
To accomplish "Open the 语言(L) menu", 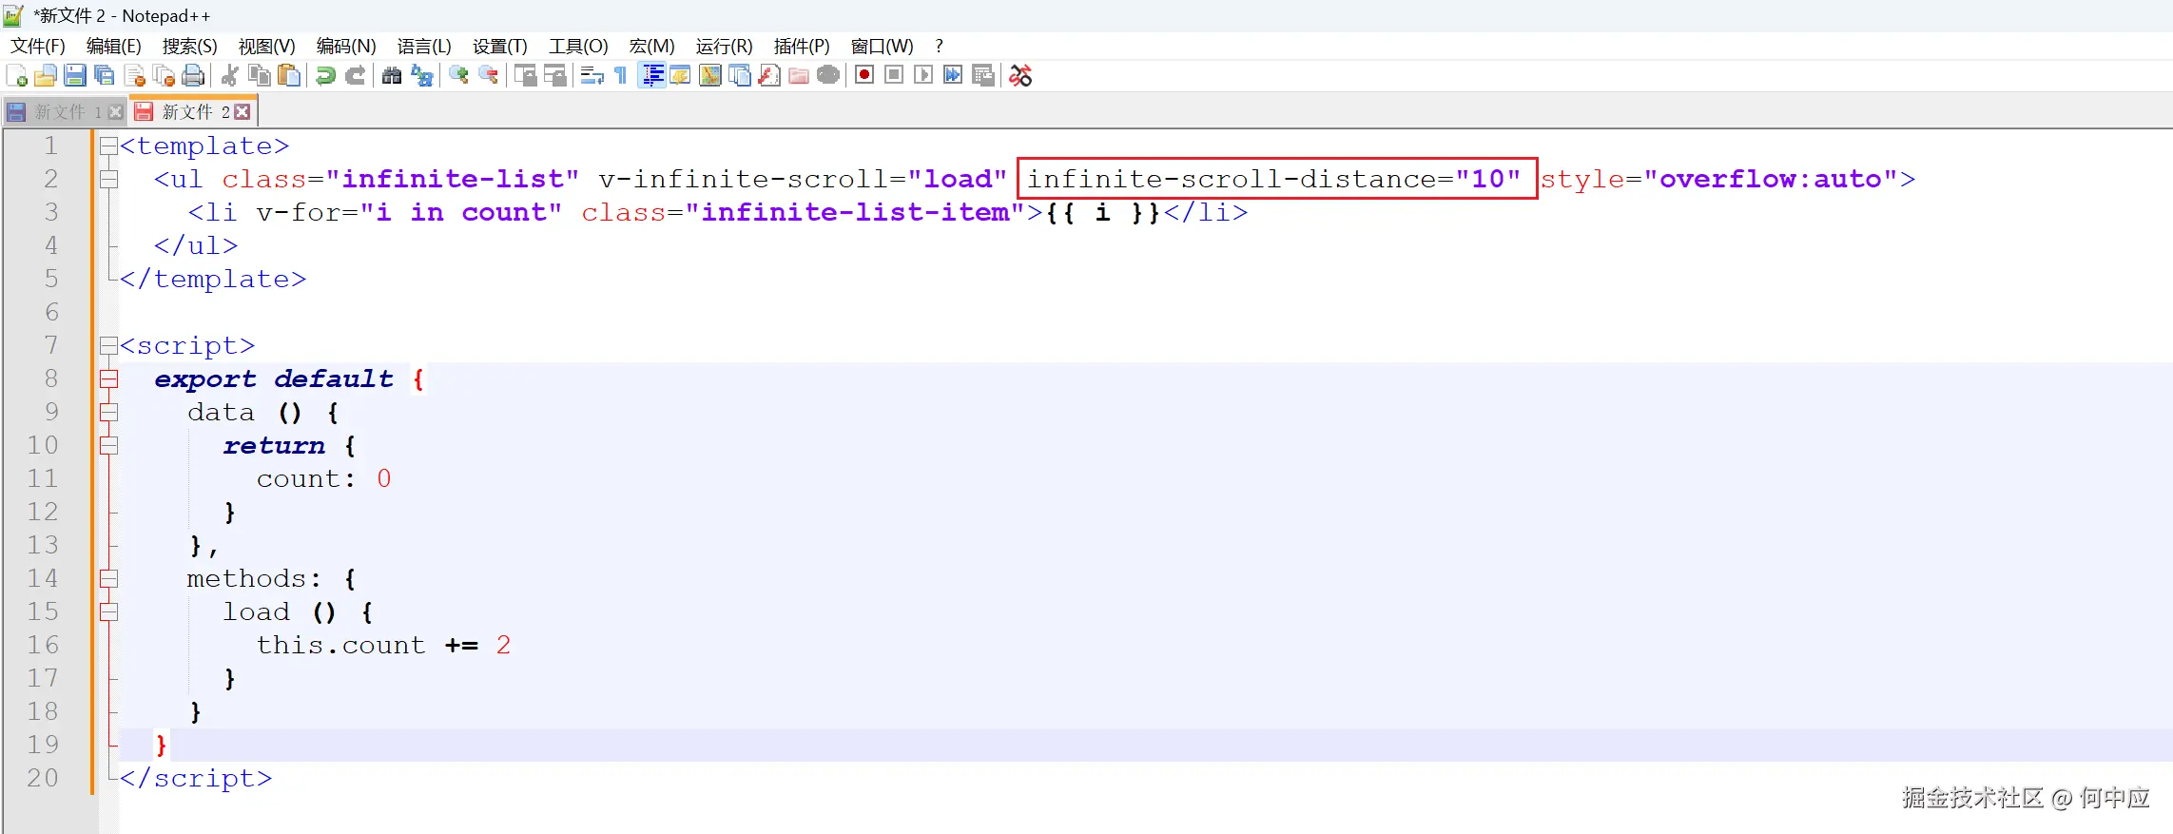I will point(424,47).
